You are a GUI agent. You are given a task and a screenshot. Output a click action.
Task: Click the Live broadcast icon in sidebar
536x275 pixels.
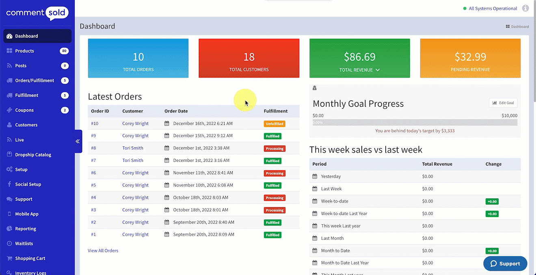pos(9,140)
